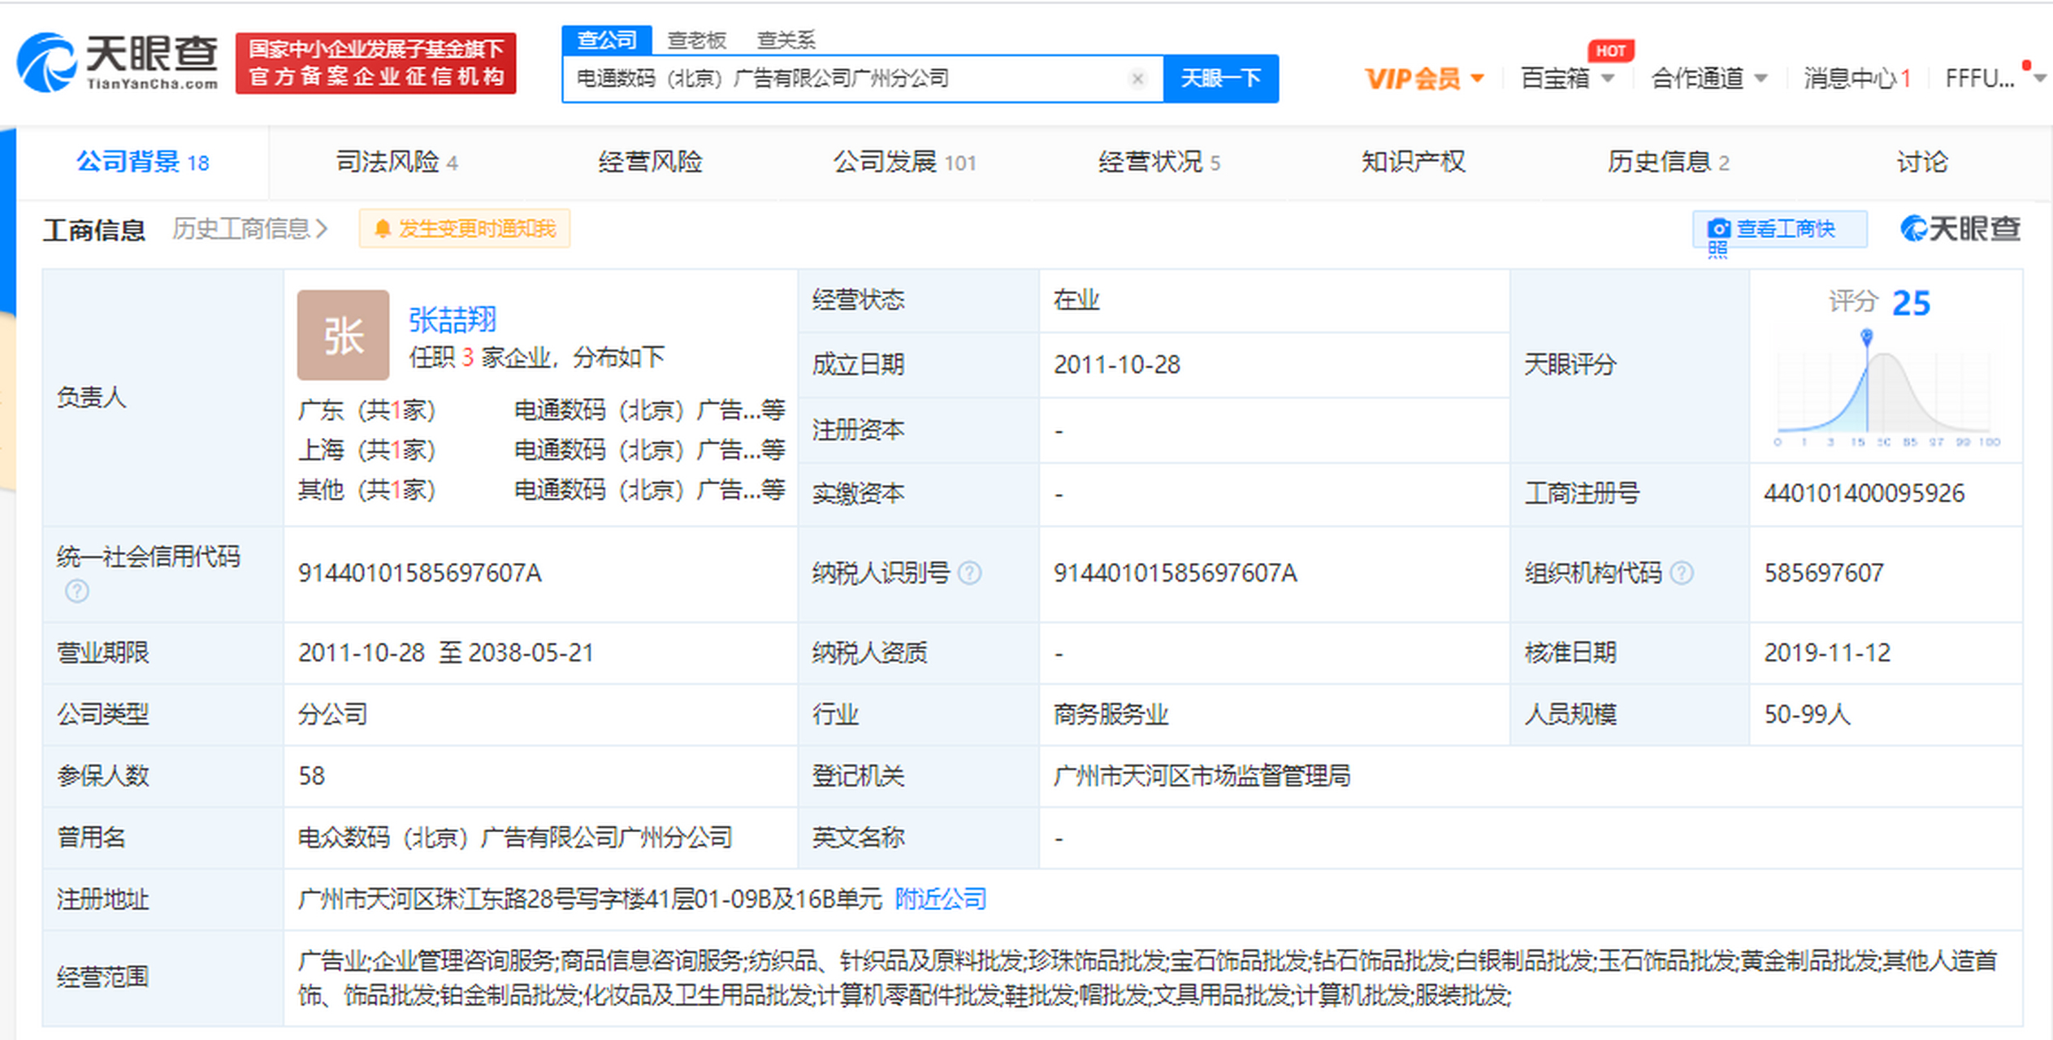Click the 广州市天河区市场监督管理局 text
2053x1040 pixels.
tap(1202, 776)
